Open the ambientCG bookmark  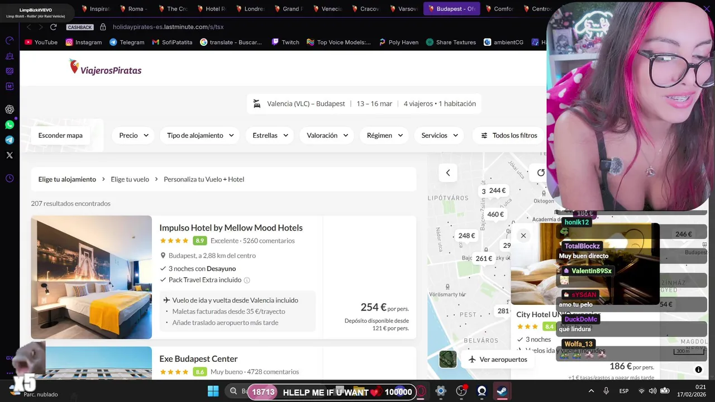[503, 42]
